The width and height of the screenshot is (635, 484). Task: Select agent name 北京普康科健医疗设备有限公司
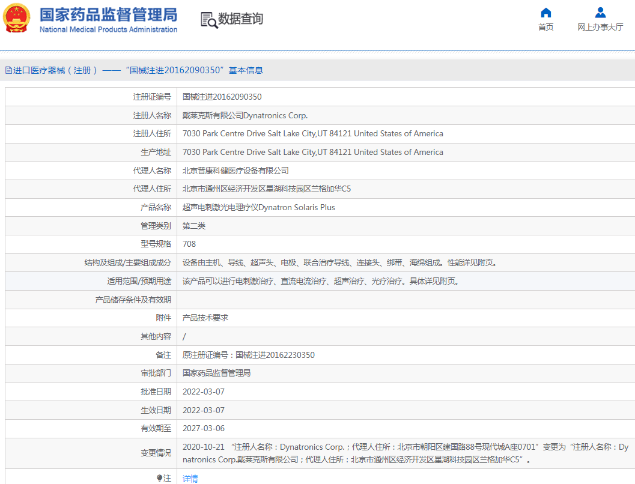point(235,171)
